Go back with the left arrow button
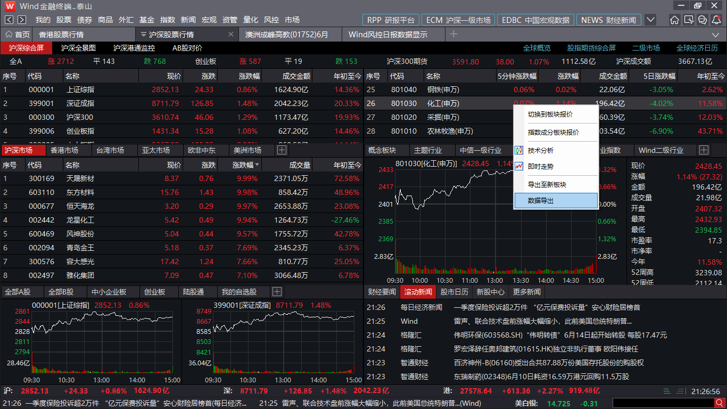 (10, 20)
